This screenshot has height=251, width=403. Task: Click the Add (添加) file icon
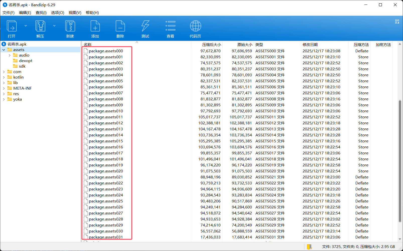[95, 26]
